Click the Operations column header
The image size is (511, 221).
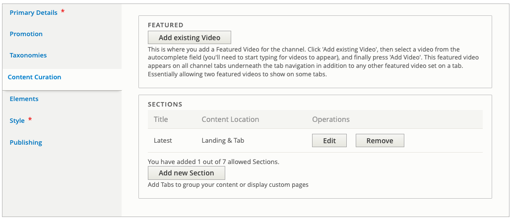click(331, 119)
